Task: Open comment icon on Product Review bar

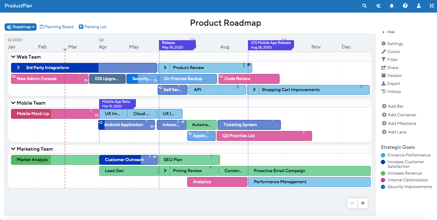Action: 249,65
